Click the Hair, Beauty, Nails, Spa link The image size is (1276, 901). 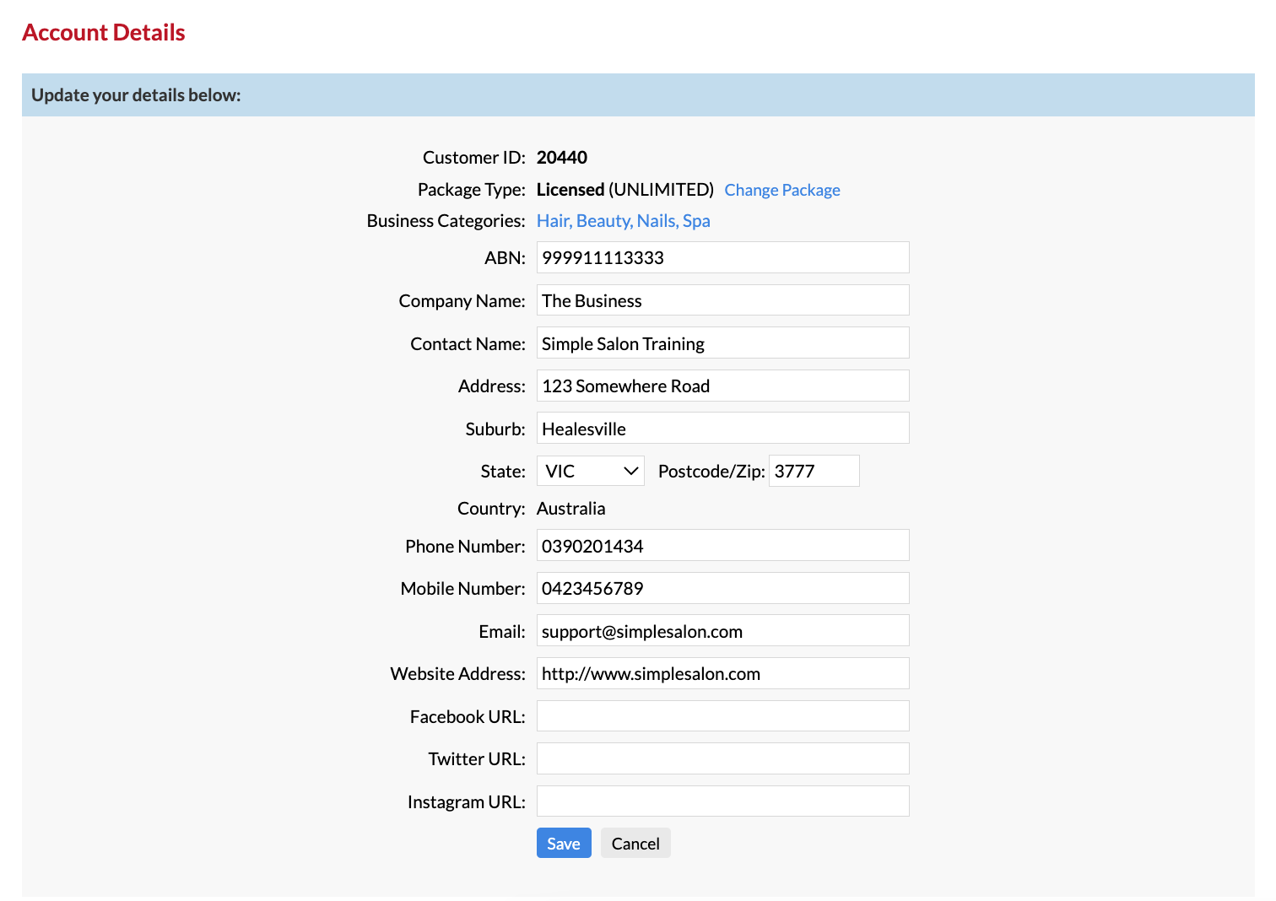(x=623, y=220)
